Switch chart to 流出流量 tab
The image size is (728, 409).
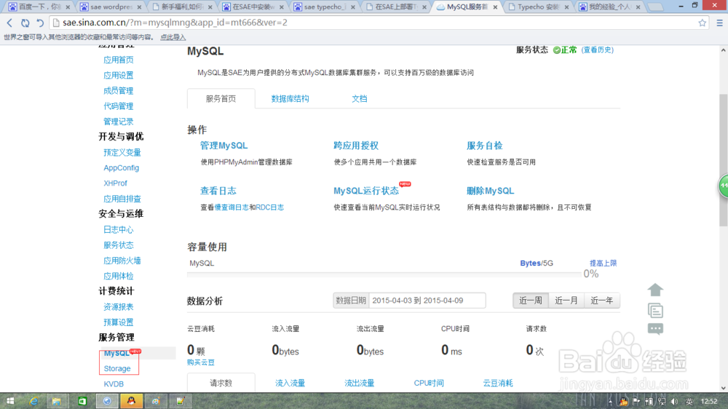coord(360,383)
